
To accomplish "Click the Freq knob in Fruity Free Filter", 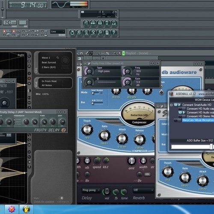I will [x=128, y=71].
